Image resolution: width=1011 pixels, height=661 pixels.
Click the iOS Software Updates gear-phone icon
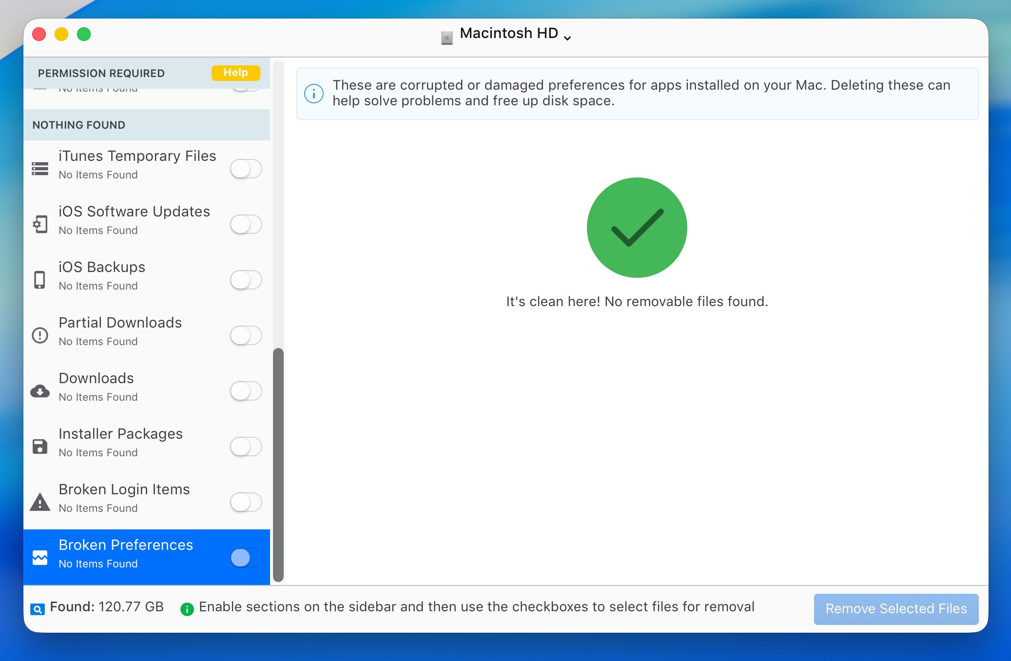(40, 224)
